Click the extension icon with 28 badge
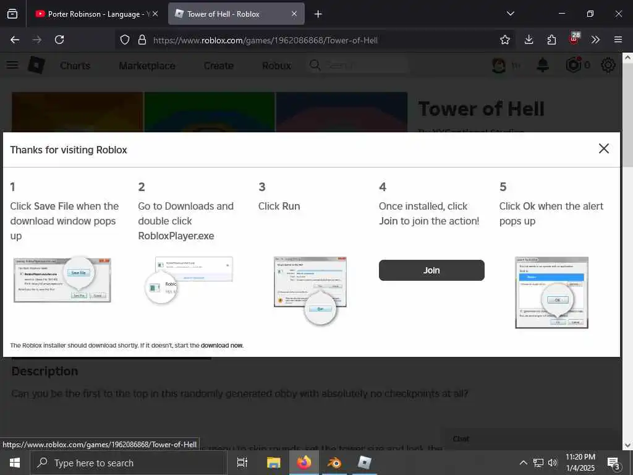 574,39
